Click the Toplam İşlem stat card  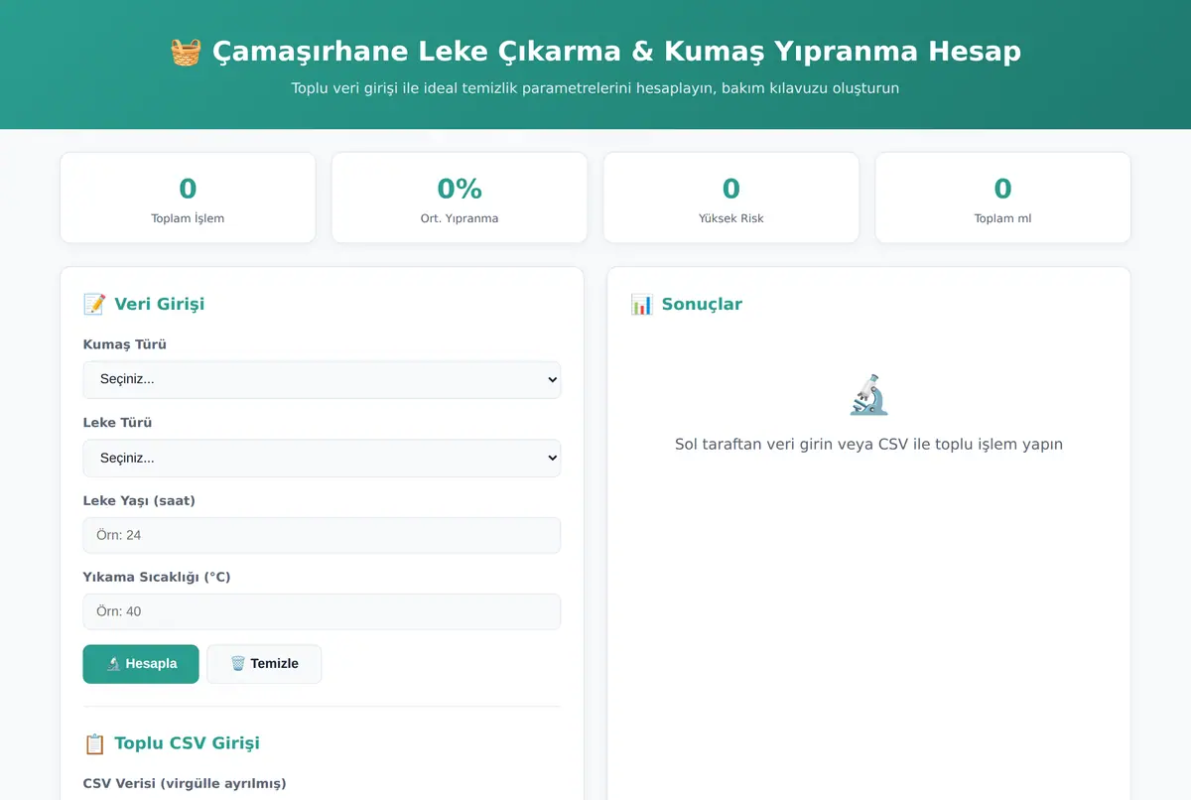pyautogui.click(x=188, y=198)
